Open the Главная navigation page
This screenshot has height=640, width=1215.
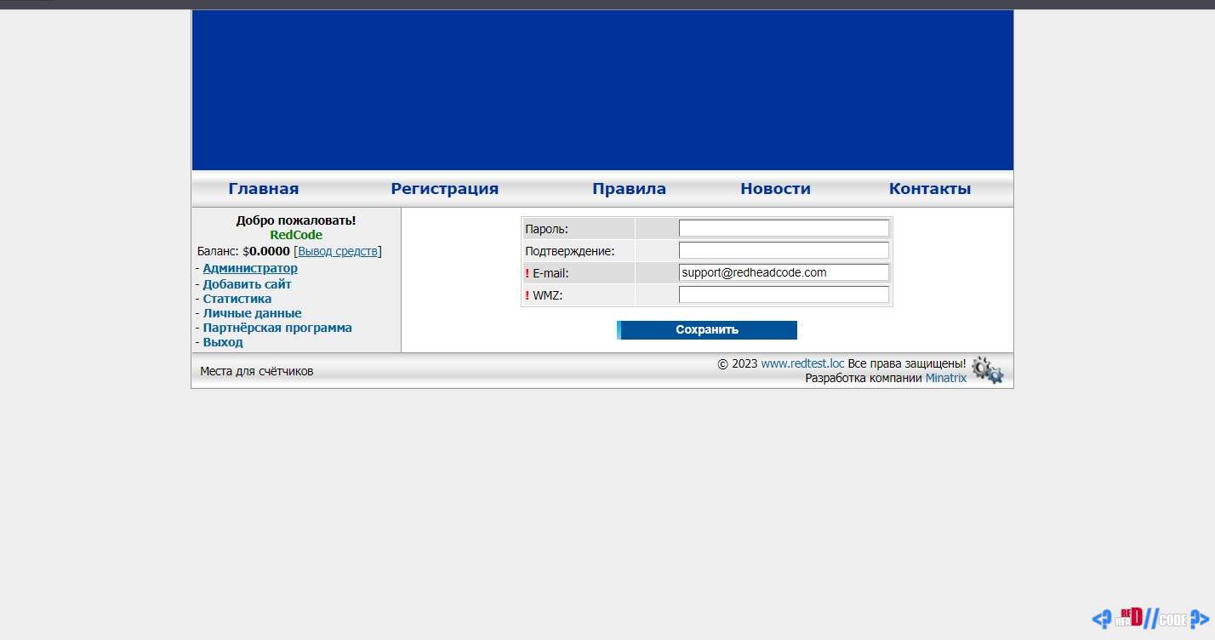pyautogui.click(x=264, y=189)
